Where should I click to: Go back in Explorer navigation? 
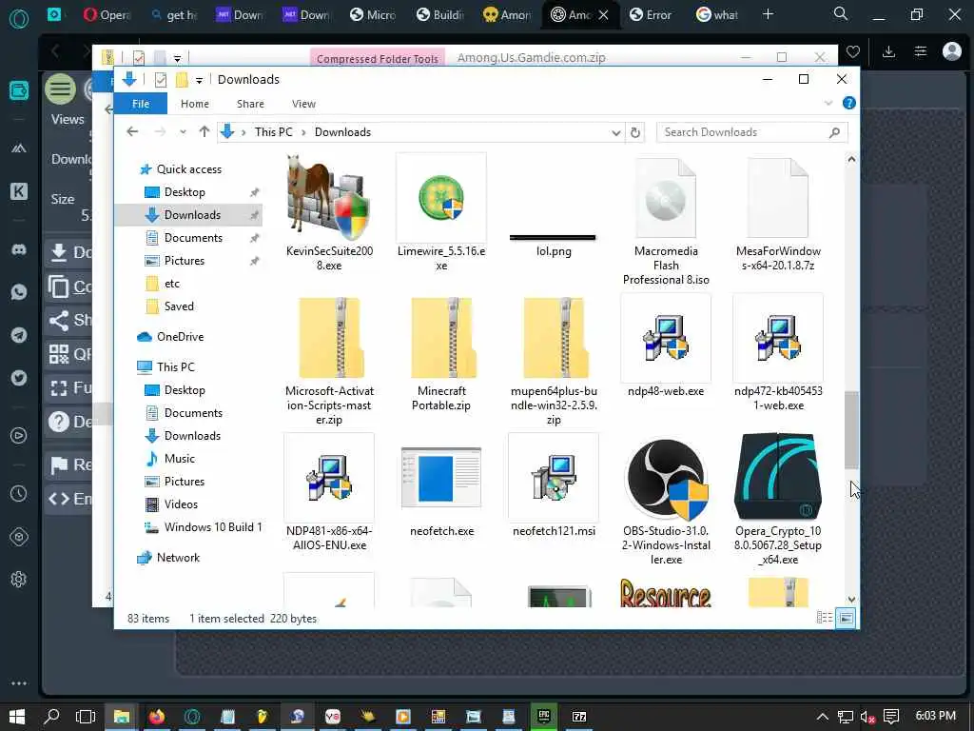(x=131, y=131)
